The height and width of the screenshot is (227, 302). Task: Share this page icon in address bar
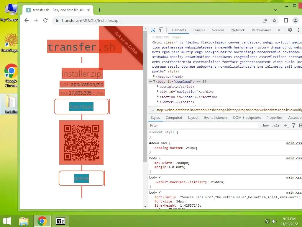(x=265, y=20)
